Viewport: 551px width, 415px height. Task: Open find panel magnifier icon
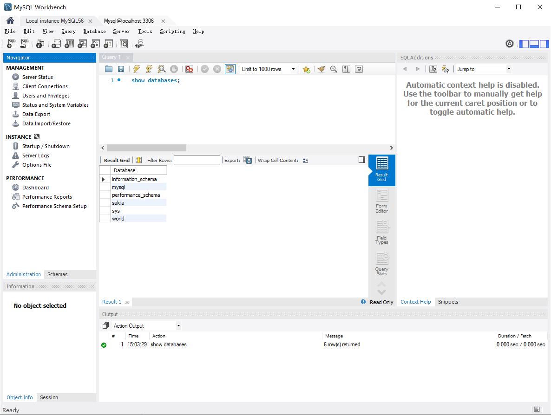click(334, 69)
